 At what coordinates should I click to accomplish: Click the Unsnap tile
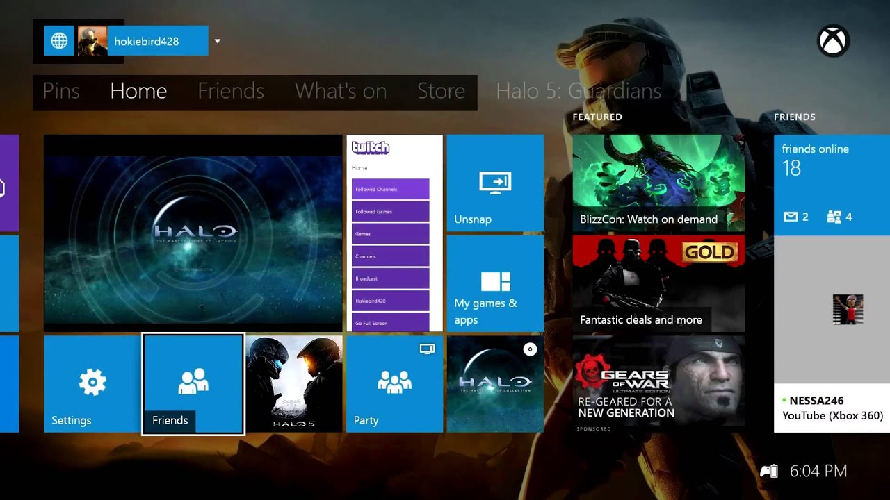click(495, 183)
